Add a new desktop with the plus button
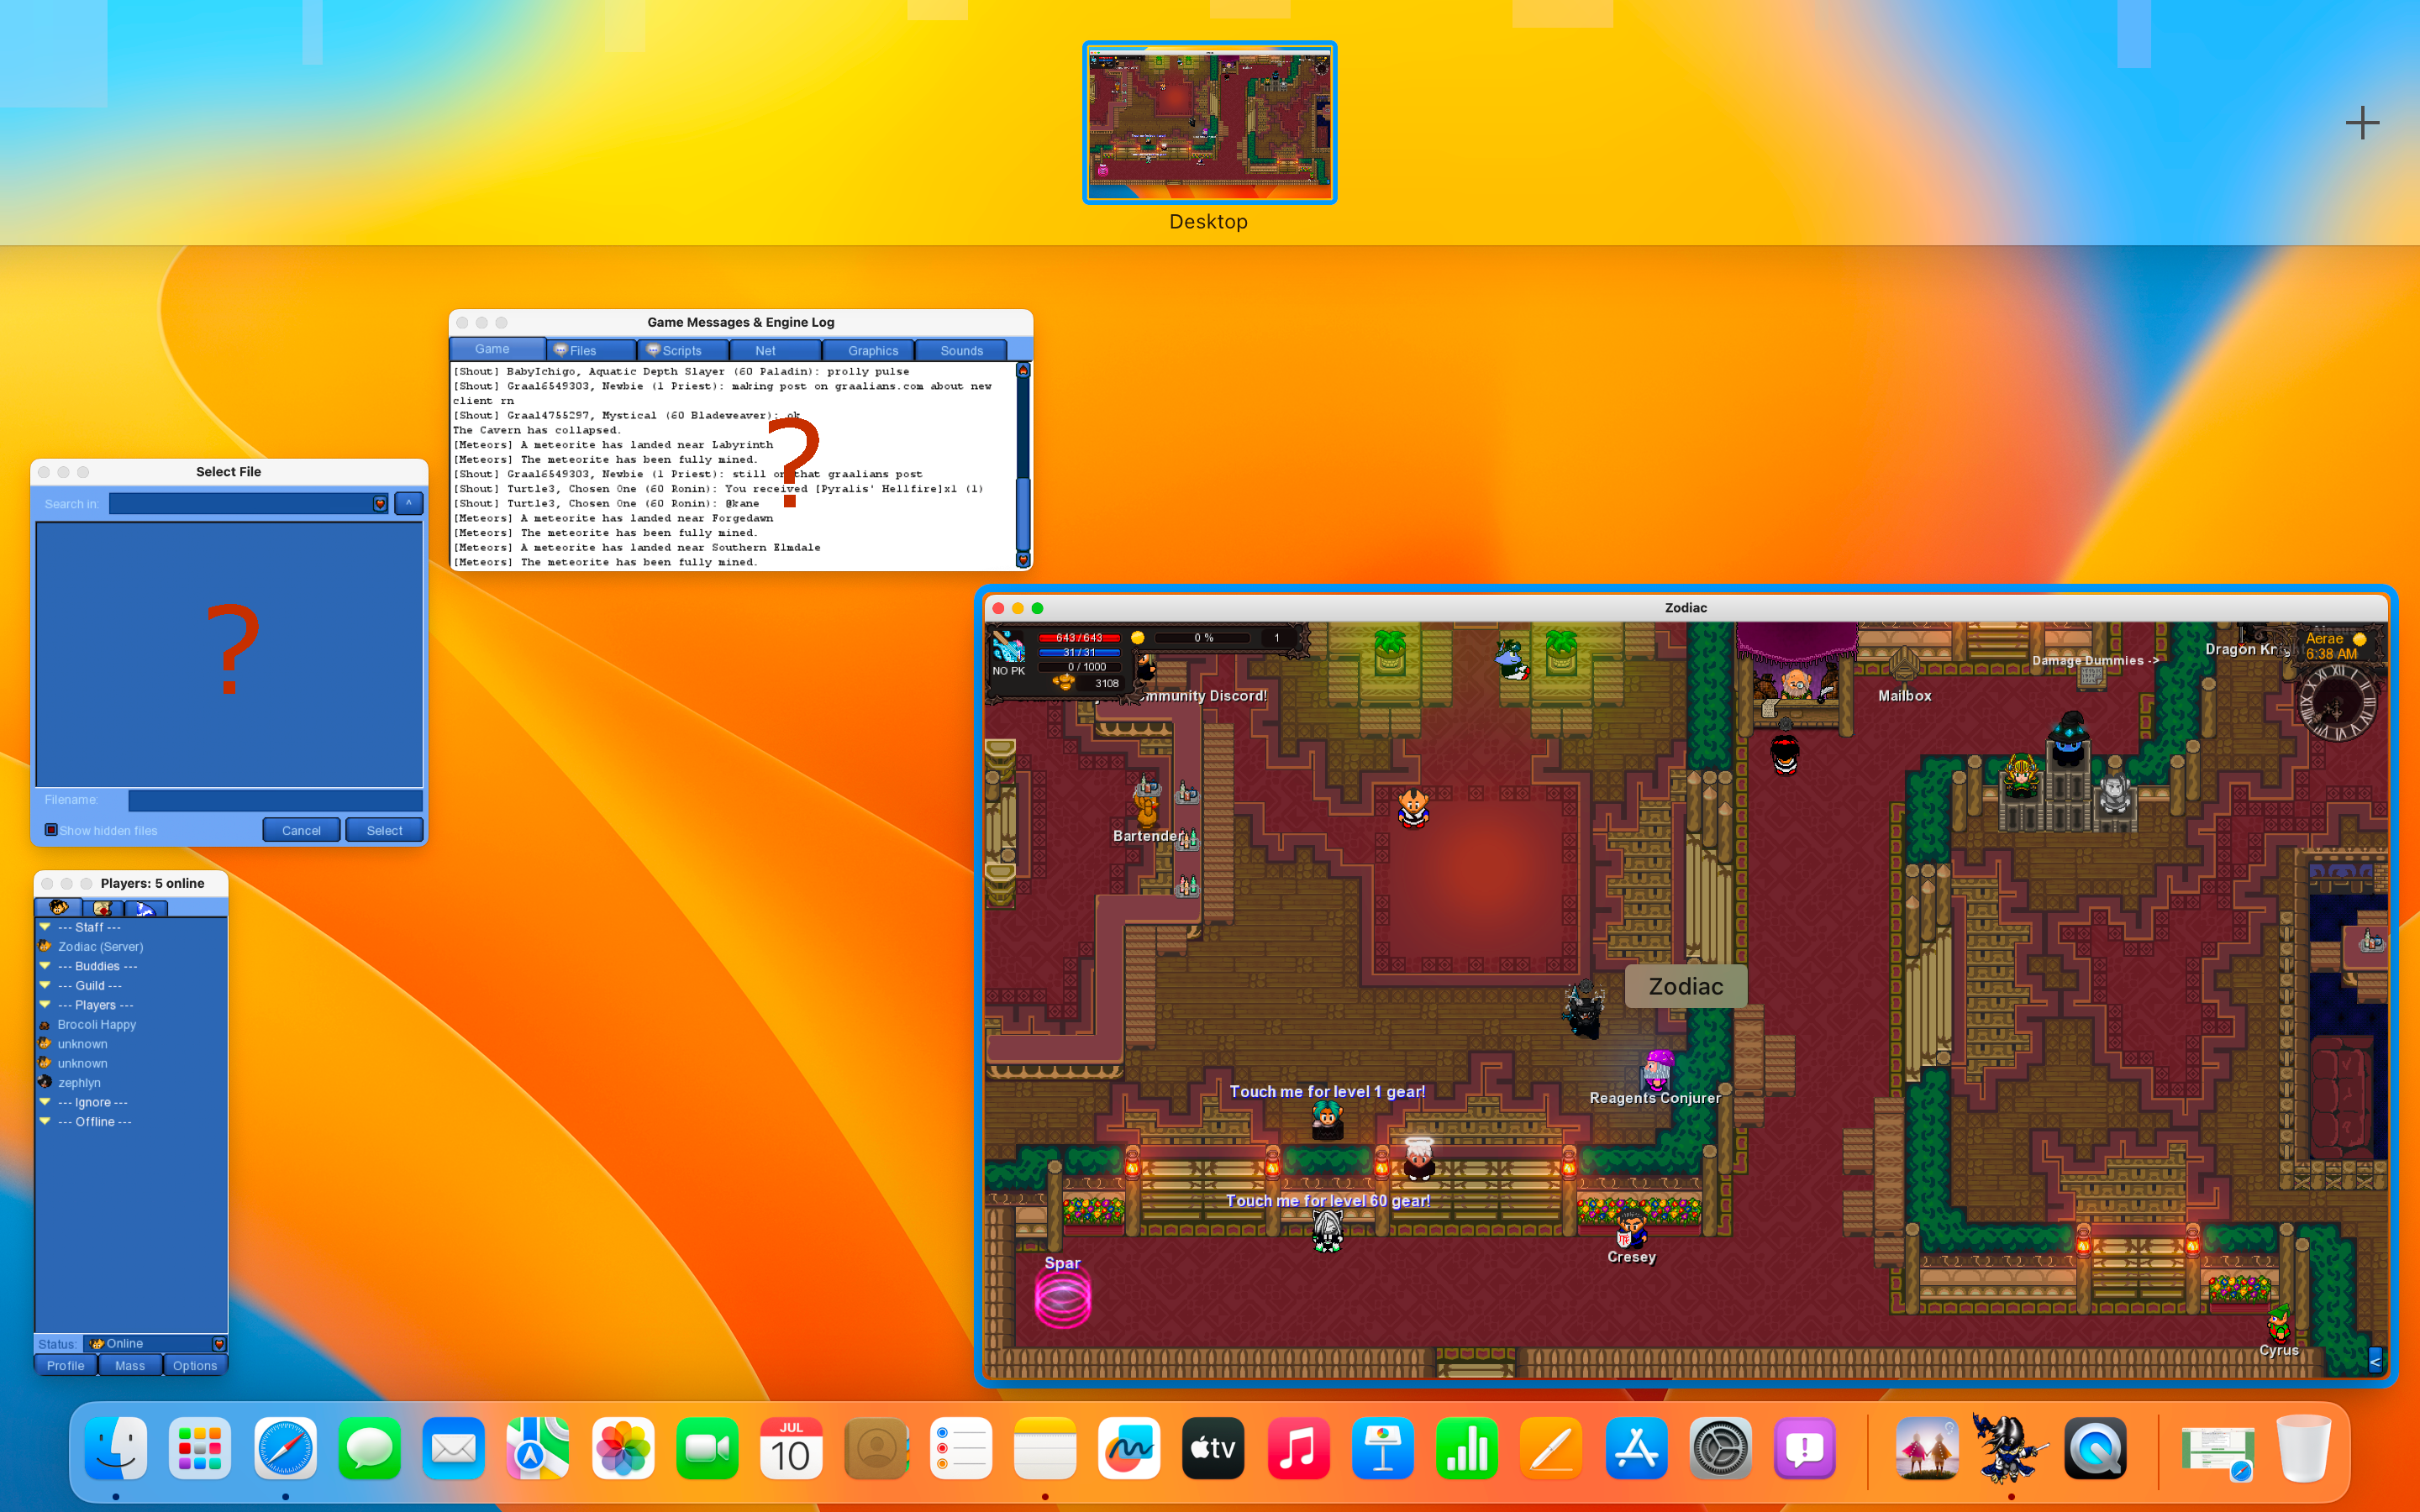2420x1512 pixels. (2362, 123)
